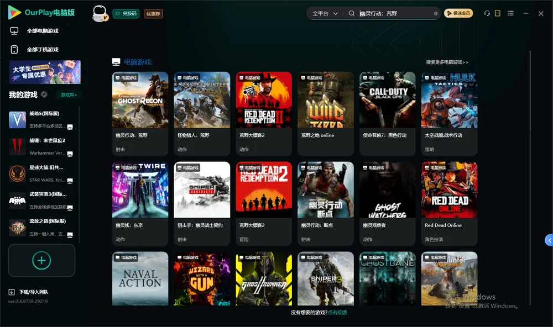Open the 荒野大镖客2 card tagged 冒险
The height and width of the screenshot is (327, 553).
(264, 203)
